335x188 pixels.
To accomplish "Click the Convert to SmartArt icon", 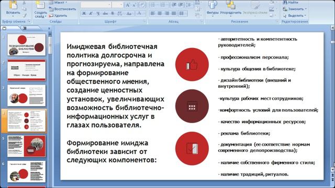I will 197,15.
